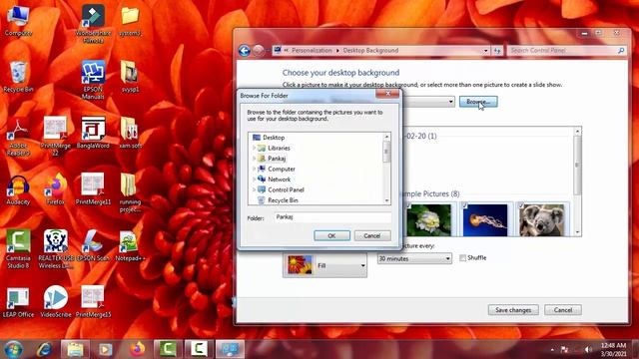Launch VideoScribe from the desktop
This screenshot has width=639, height=359.
pyautogui.click(x=56, y=302)
